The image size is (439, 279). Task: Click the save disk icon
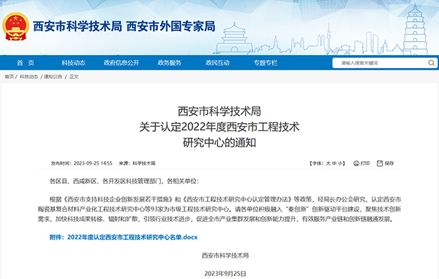pyautogui.click(x=380, y=163)
